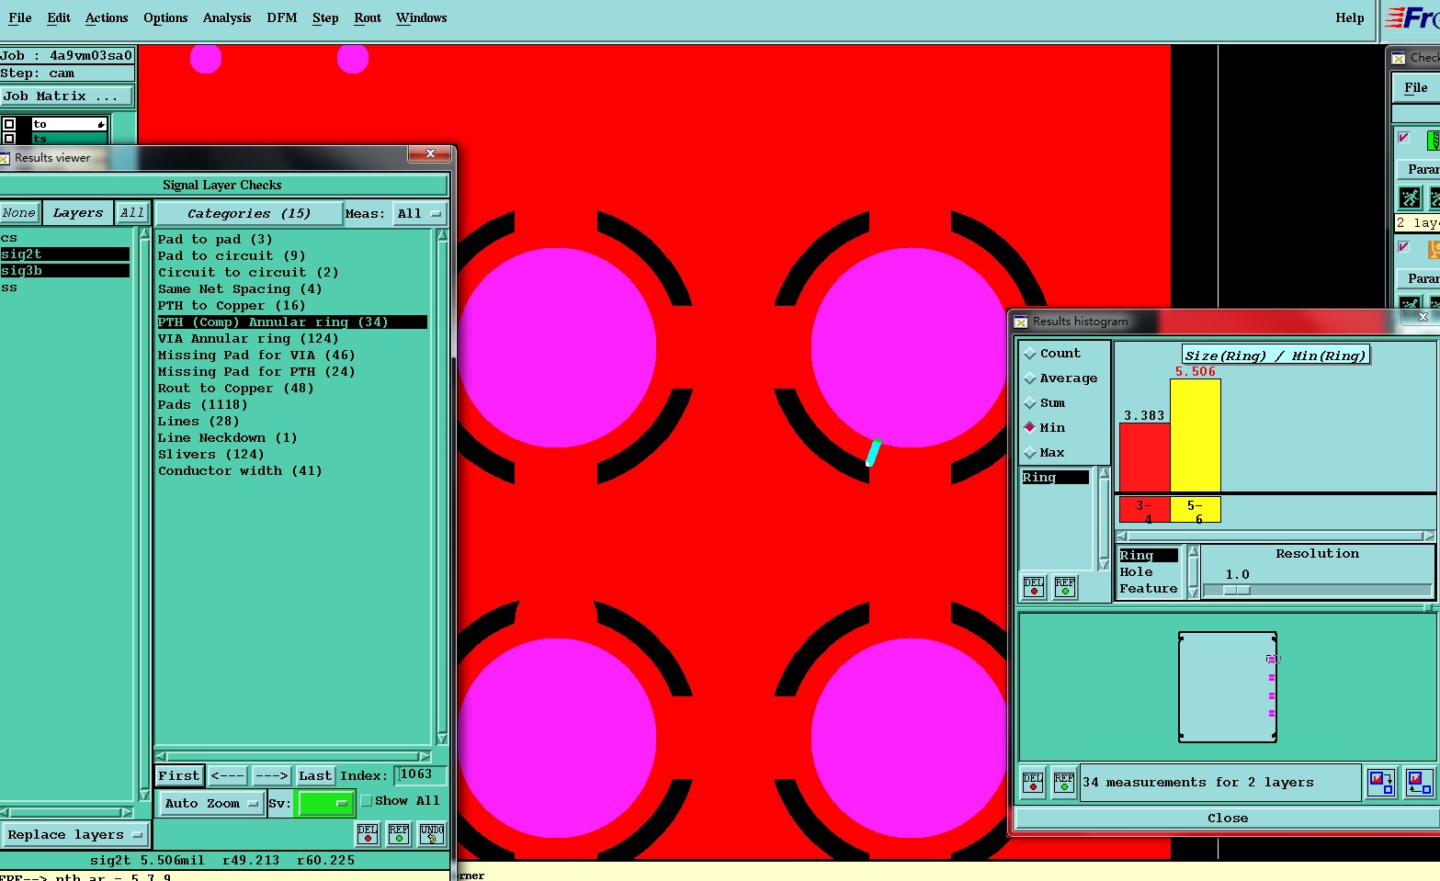Open Auto Zoom dropdown

click(211, 803)
